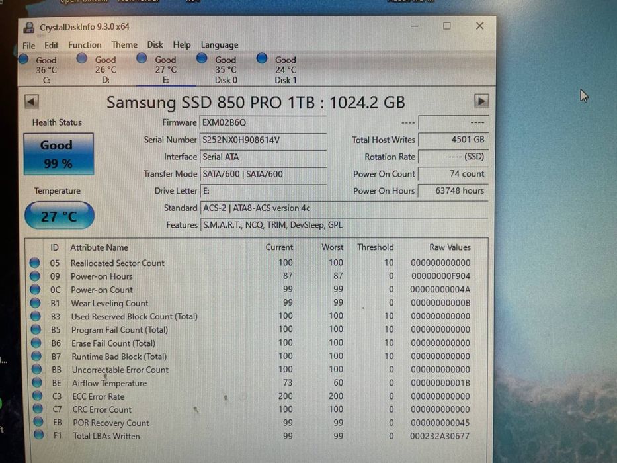
Task: Open the Function menu
Action: (x=85, y=45)
